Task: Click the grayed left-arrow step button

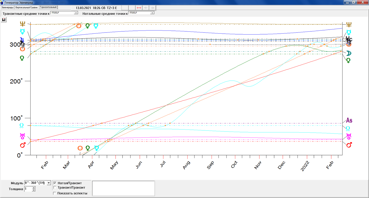Action: (x=153, y=7)
